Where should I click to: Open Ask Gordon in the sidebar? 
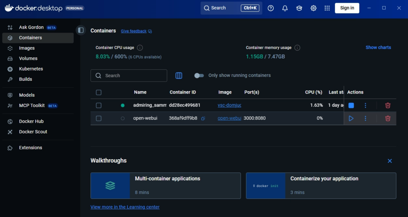tap(38, 27)
